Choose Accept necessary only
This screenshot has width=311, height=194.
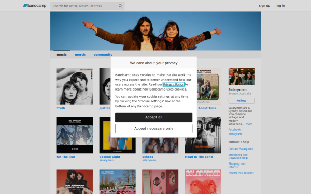(x=153, y=128)
